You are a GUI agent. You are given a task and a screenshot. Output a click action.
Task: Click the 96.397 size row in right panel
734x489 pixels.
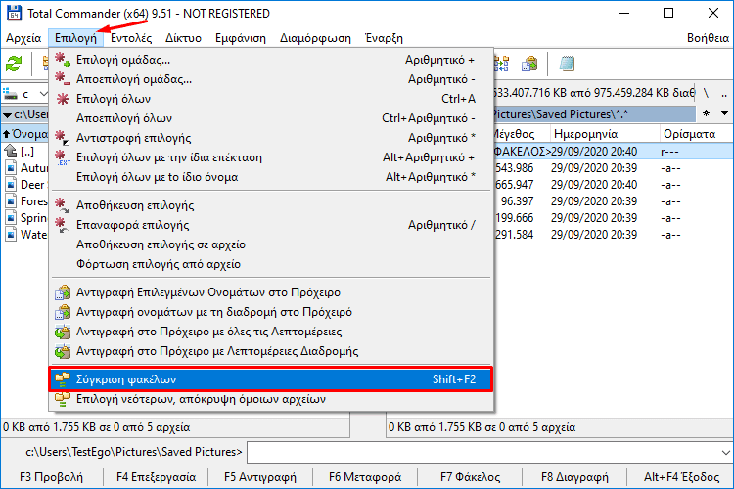pyautogui.click(x=613, y=201)
